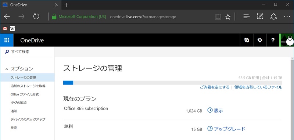
Task: Refresh the page
Action: coord(36,16)
